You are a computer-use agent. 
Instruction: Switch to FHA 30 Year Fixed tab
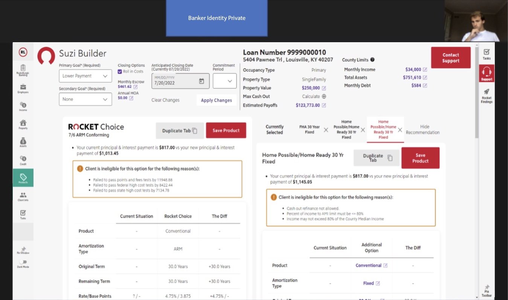coord(310,130)
